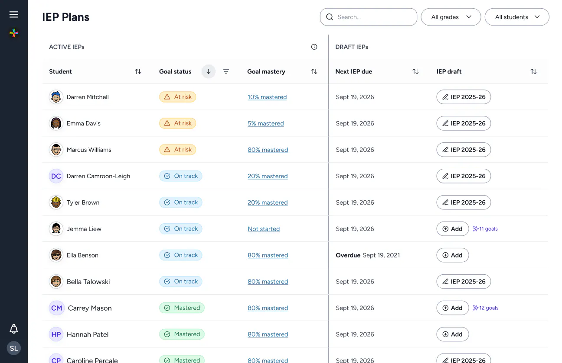Click the Active IEPs info icon

[x=314, y=47]
